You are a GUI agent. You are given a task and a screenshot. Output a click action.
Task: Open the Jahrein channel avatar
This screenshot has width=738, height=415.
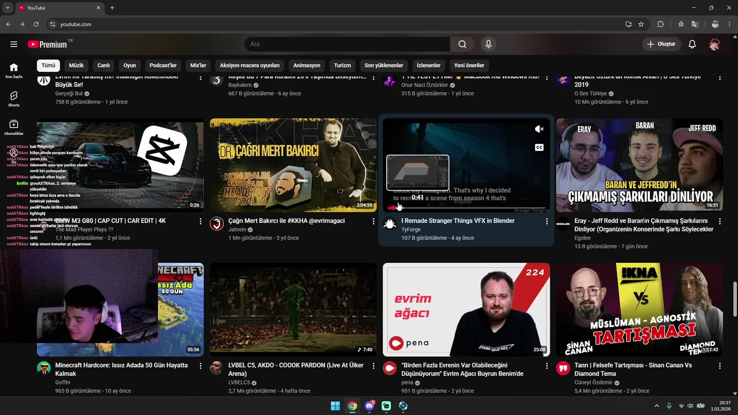(x=217, y=224)
